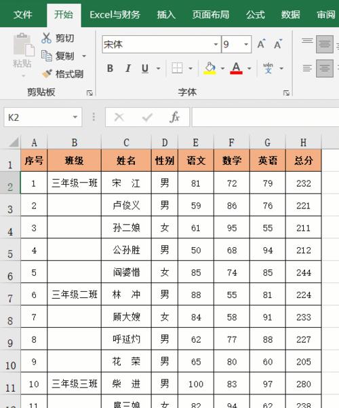Click the Paste clipboard icon

point(24,44)
